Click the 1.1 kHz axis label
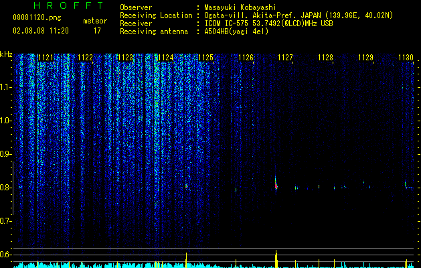The height and width of the screenshot is (268, 421). [x=6, y=87]
